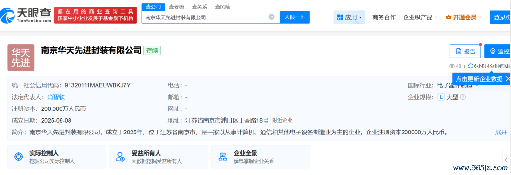The image size is (511, 175).
Task: Switch to the 查关系 tab
Action: [200, 7]
